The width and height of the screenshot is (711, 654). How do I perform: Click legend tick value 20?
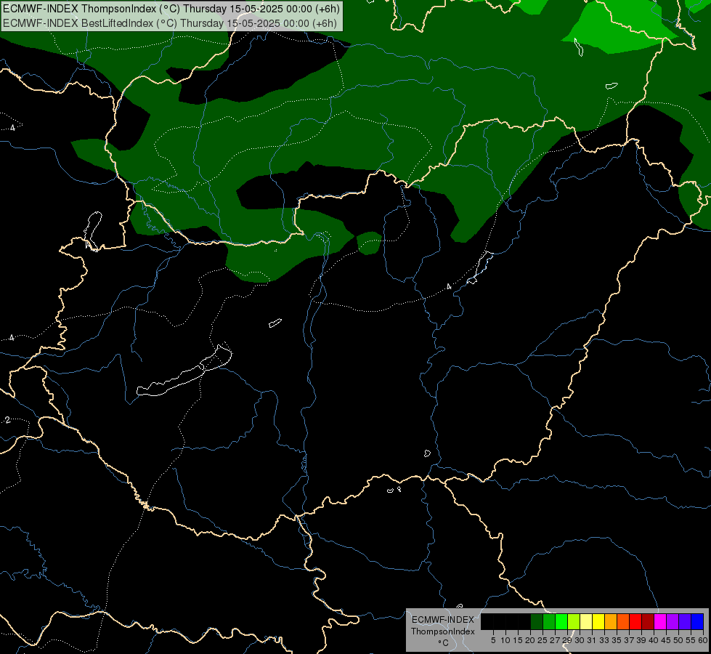pos(530,640)
